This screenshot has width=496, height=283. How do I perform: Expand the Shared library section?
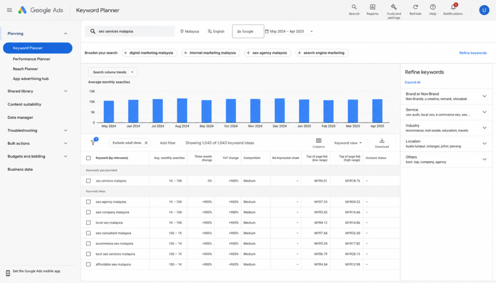coord(65,91)
